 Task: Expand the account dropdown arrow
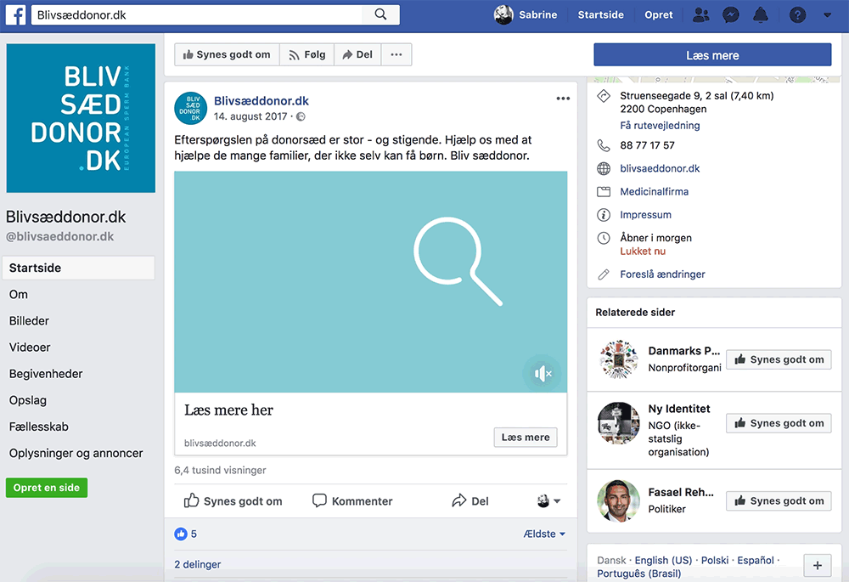(827, 15)
